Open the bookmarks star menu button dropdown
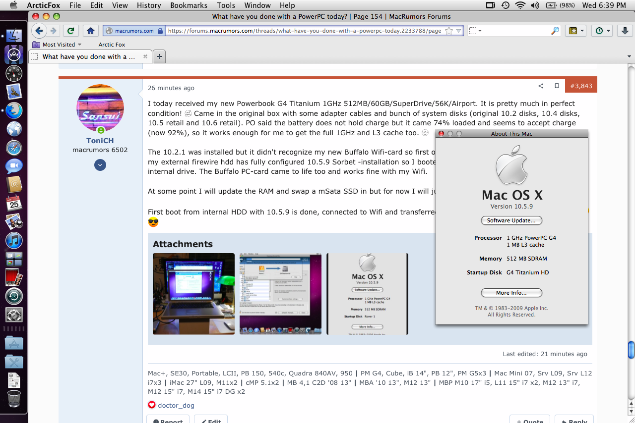Image resolution: width=635 pixels, height=423 pixels. point(576,31)
